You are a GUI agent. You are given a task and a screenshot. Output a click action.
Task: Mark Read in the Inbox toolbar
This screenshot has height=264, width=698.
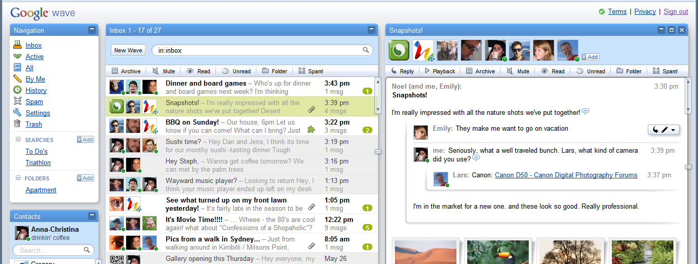198,71
